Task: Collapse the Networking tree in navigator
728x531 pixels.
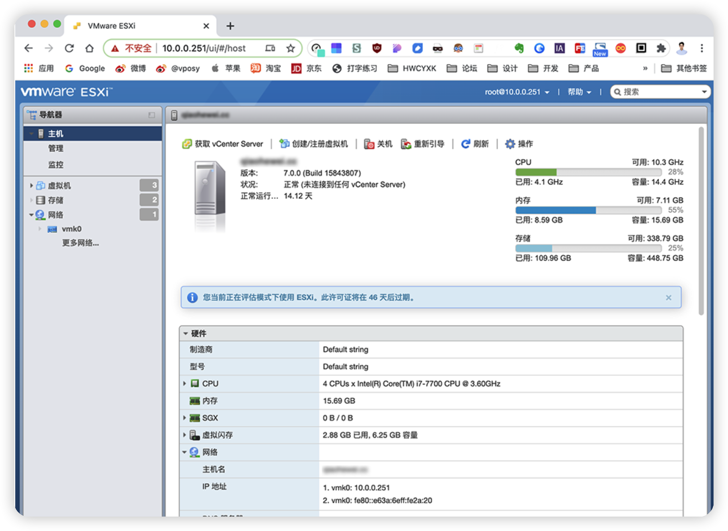Action: tap(31, 215)
